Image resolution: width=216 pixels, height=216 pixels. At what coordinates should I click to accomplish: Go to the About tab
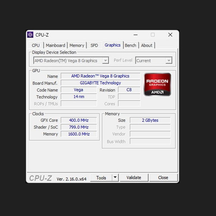(146, 45)
